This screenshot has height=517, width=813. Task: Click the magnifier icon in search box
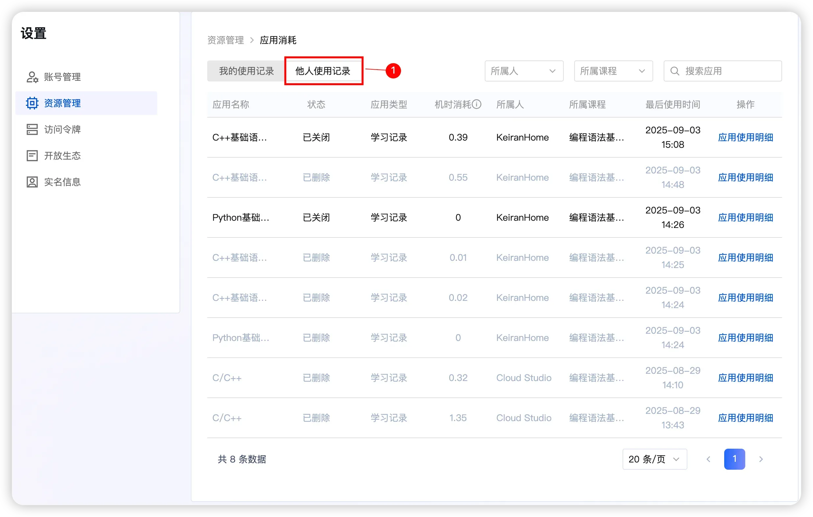675,71
